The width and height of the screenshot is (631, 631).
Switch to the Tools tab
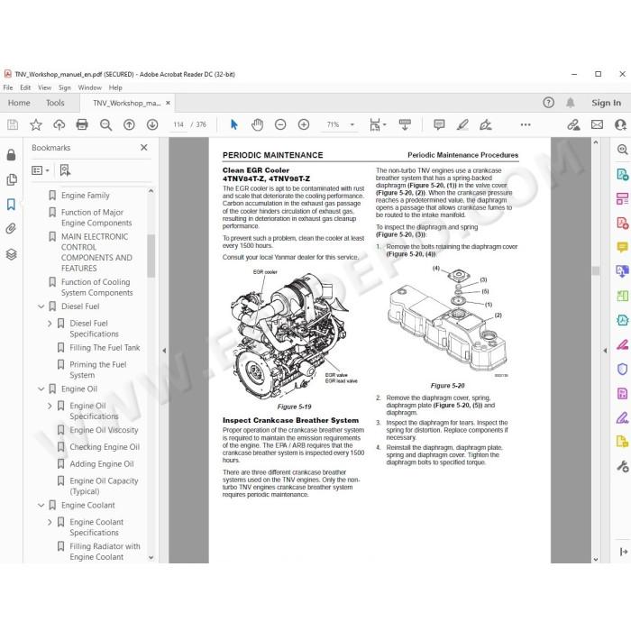click(55, 103)
